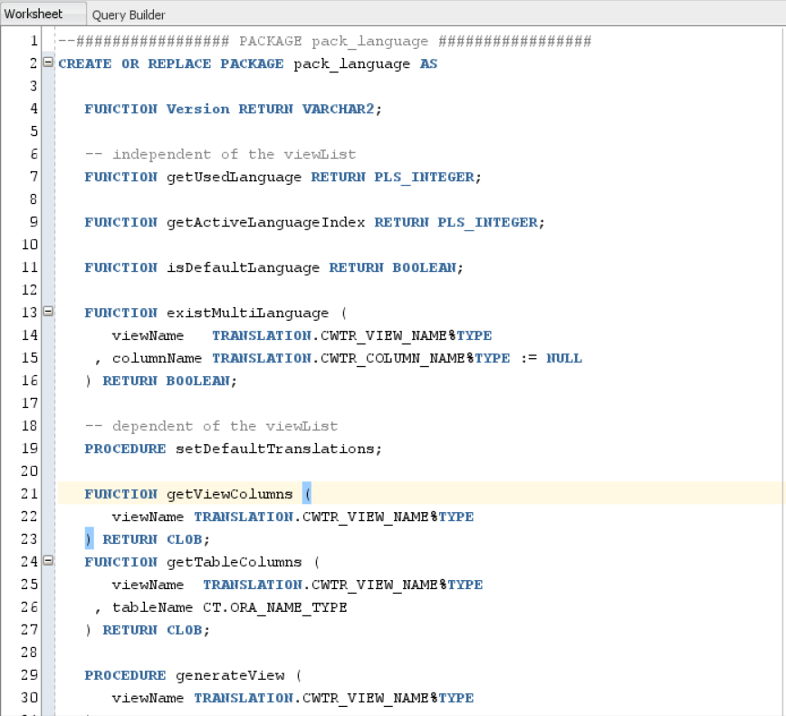Place cursor on the Version function name
The image size is (786, 716).
(x=197, y=109)
